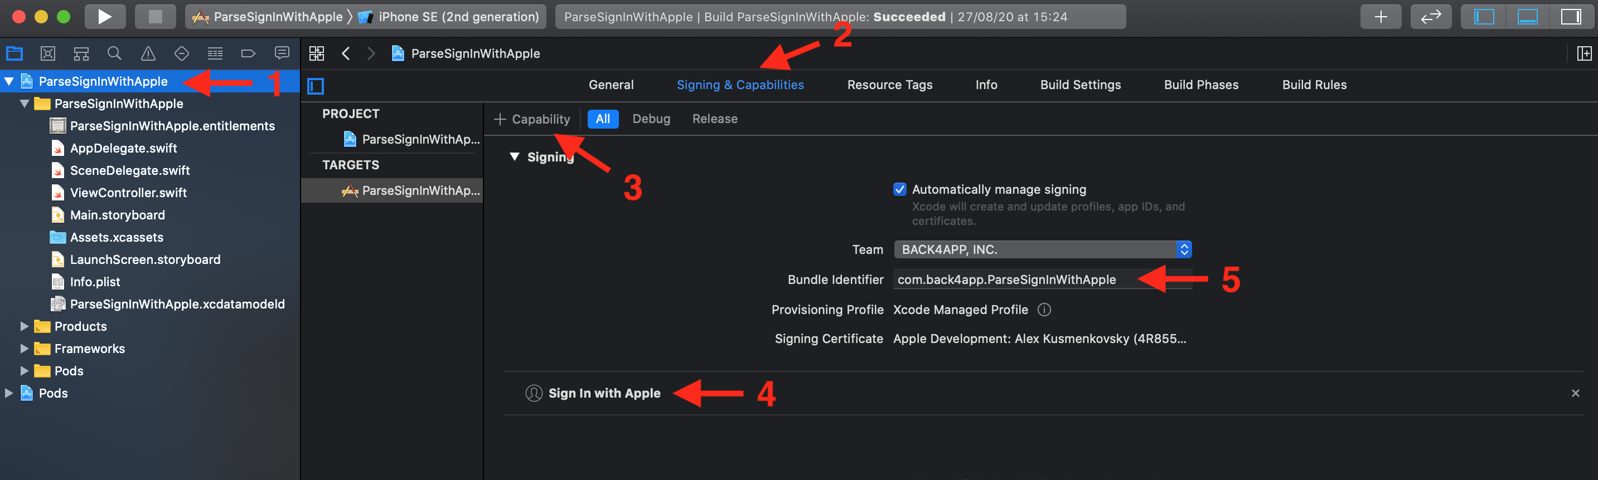Go back in editor history
Viewport: 1598px width, 480px height.
[x=346, y=53]
